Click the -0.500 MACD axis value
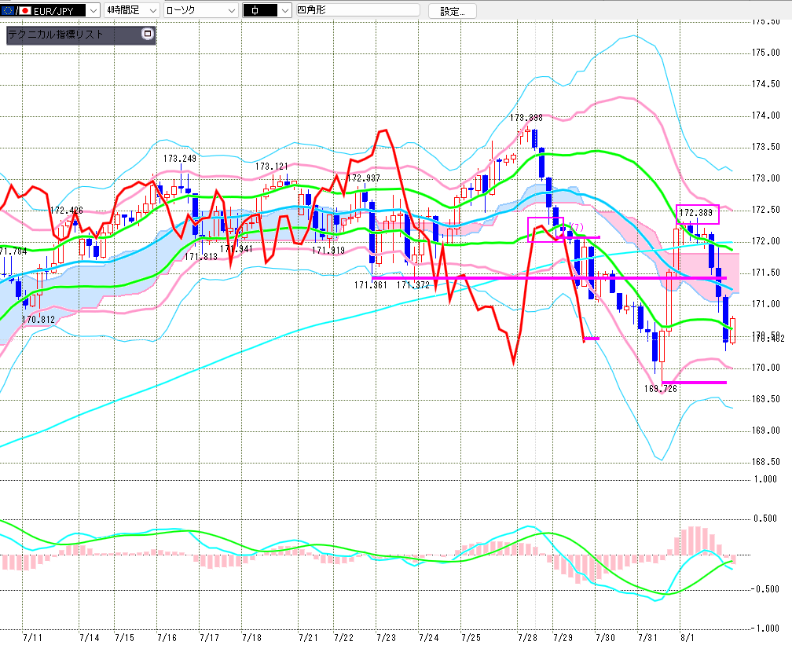 point(764,589)
